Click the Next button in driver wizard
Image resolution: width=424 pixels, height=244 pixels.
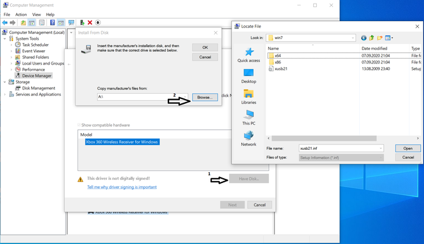coord(232,205)
